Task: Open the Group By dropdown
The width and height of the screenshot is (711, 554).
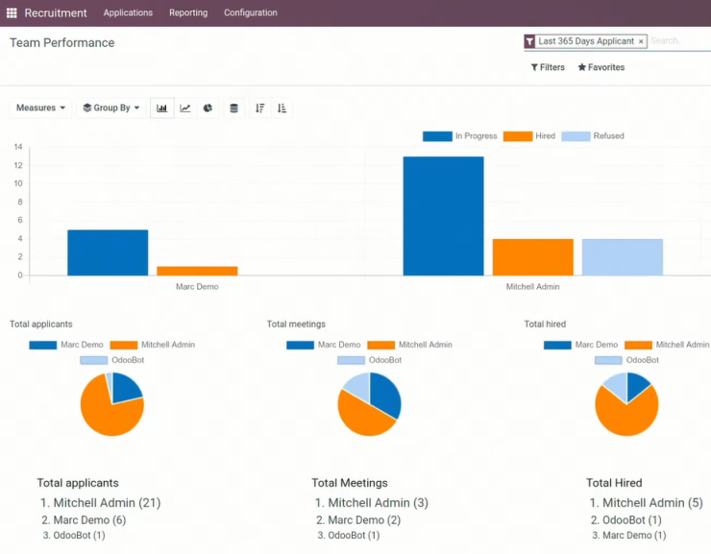Action: click(x=111, y=108)
